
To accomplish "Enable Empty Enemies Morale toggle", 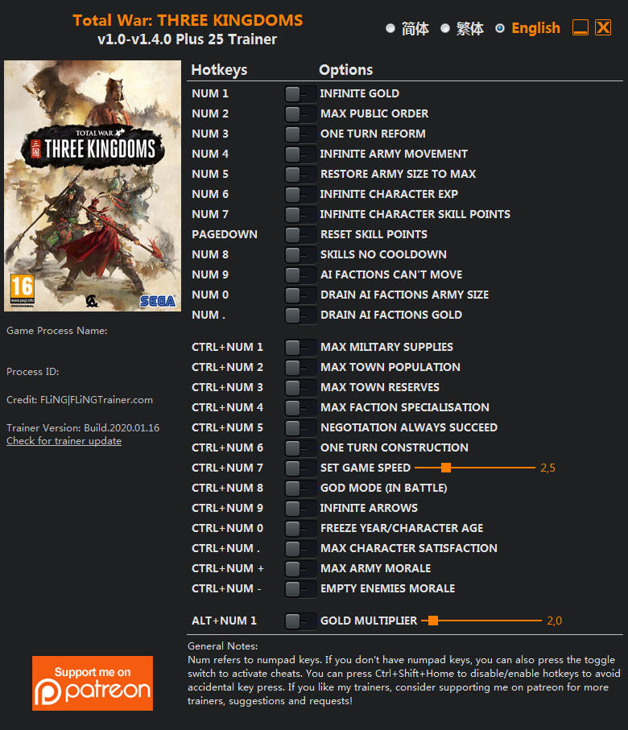I will (x=300, y=588).
